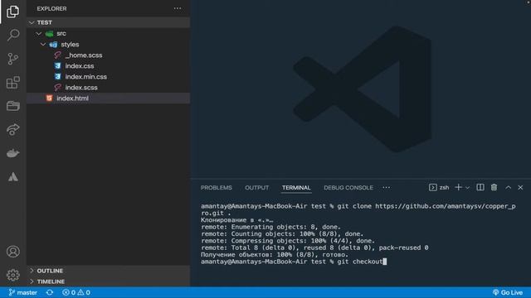The image size is (531, 298).
Task: Click the master branch button
Action: [23, 292]
